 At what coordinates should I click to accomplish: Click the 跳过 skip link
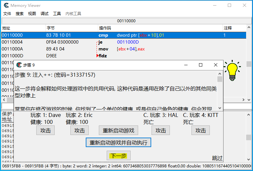(x=217, y=158)
